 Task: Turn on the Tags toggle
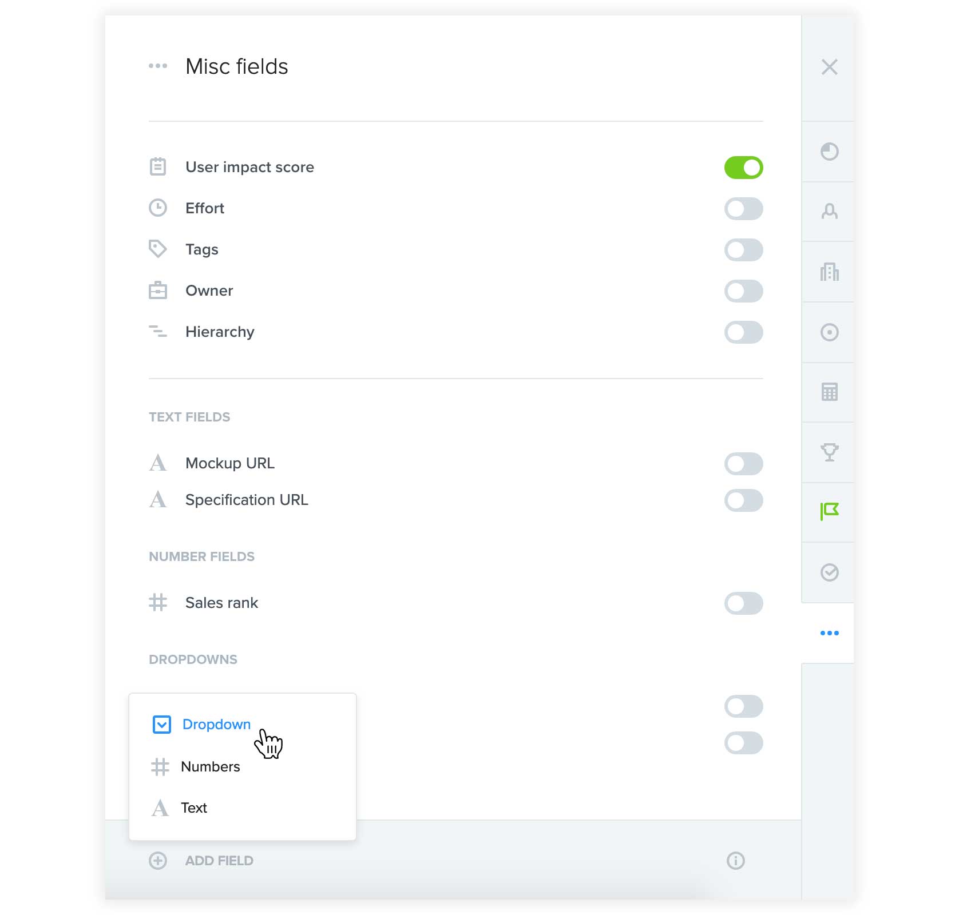pyautogui.click(x=743, y=250)
